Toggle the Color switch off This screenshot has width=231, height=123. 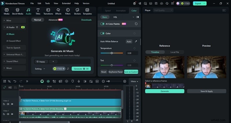pyautogui.click(x=102, y=33)
